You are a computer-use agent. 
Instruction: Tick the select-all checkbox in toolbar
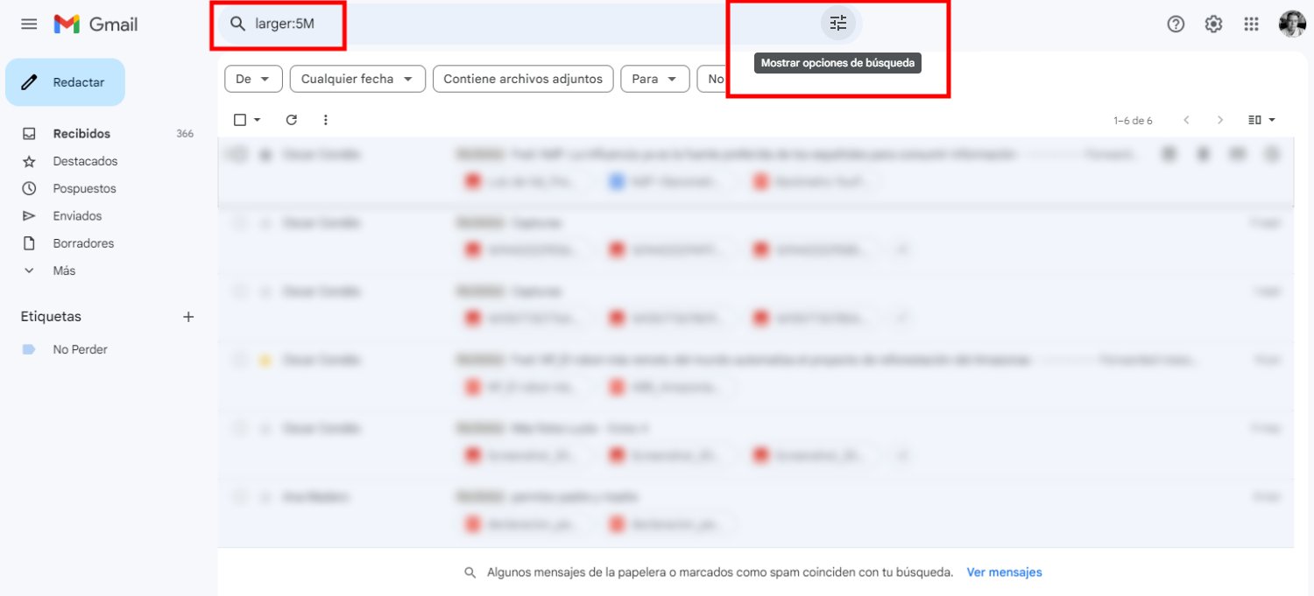point(240,120)
